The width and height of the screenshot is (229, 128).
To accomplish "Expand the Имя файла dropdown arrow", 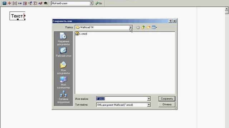I will [149, 99].
